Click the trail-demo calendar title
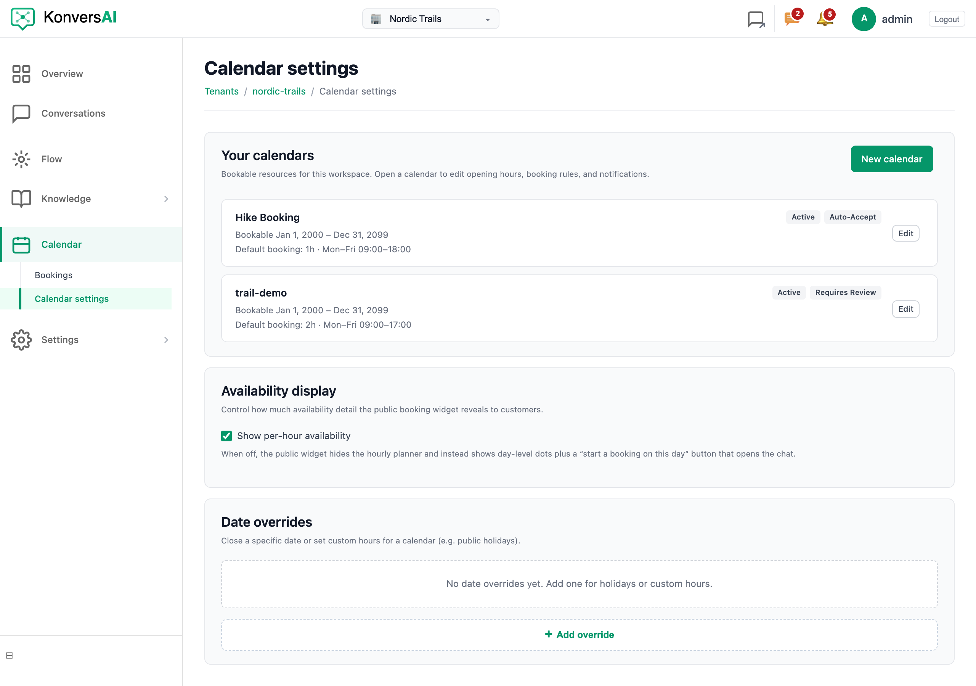Image resolution: width=976 pixels, height=686 pixels. 261,293
